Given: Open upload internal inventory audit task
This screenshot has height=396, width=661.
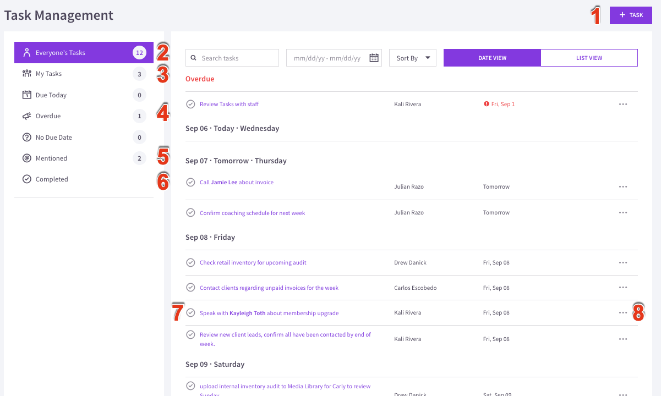Looking at the screenshot, I should (285, 390).
